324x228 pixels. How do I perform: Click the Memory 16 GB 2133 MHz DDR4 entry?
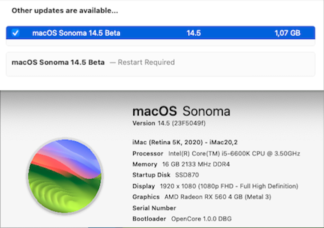pos(181,164)
